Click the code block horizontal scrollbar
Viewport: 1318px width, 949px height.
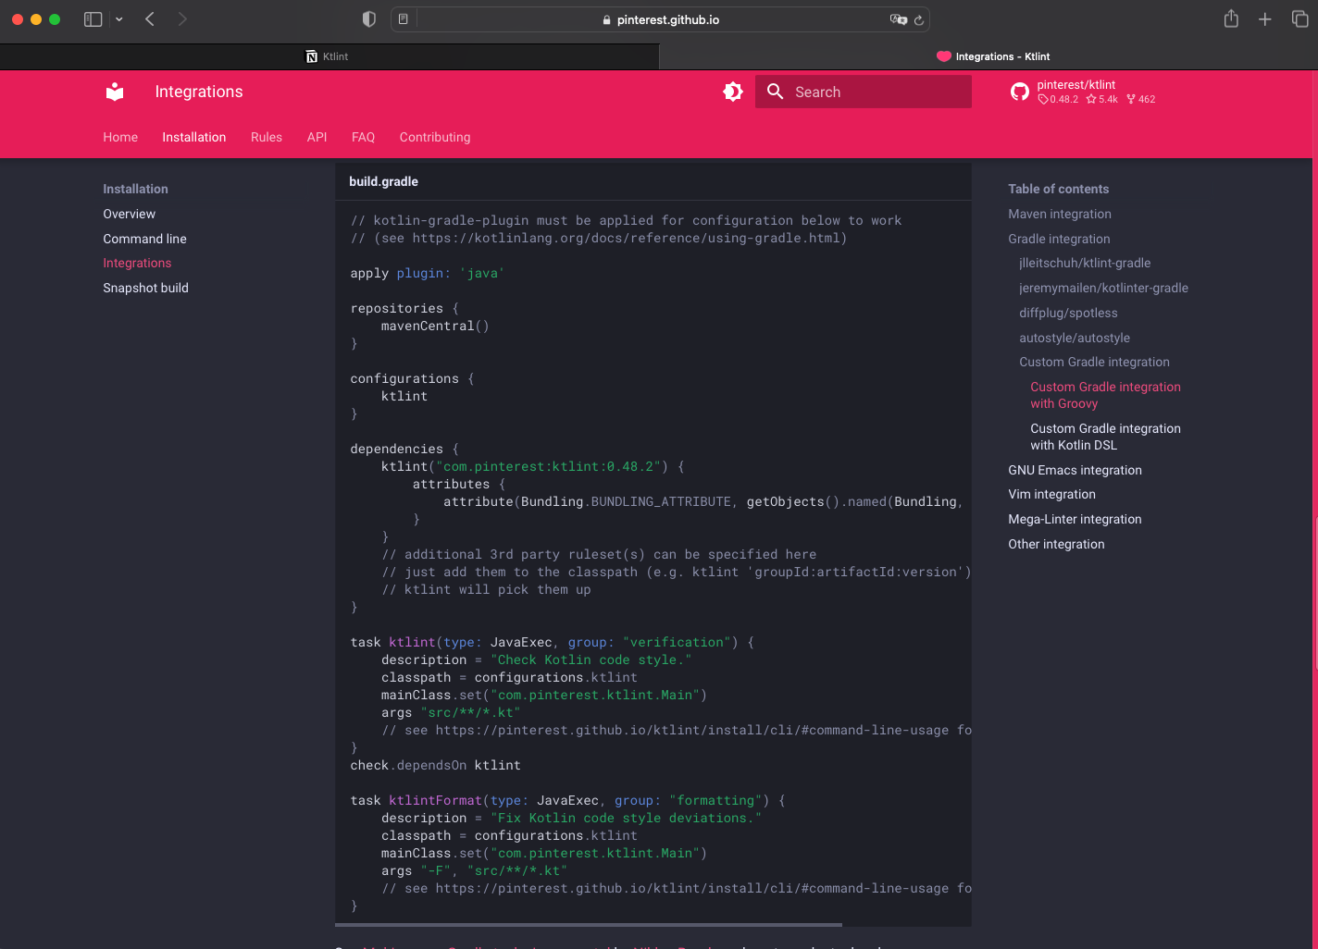(x=589, y=924)
